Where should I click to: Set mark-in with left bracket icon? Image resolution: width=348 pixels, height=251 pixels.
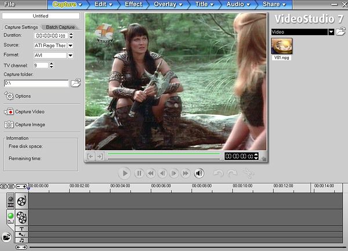pyautogui.click(x=90, y=157)
